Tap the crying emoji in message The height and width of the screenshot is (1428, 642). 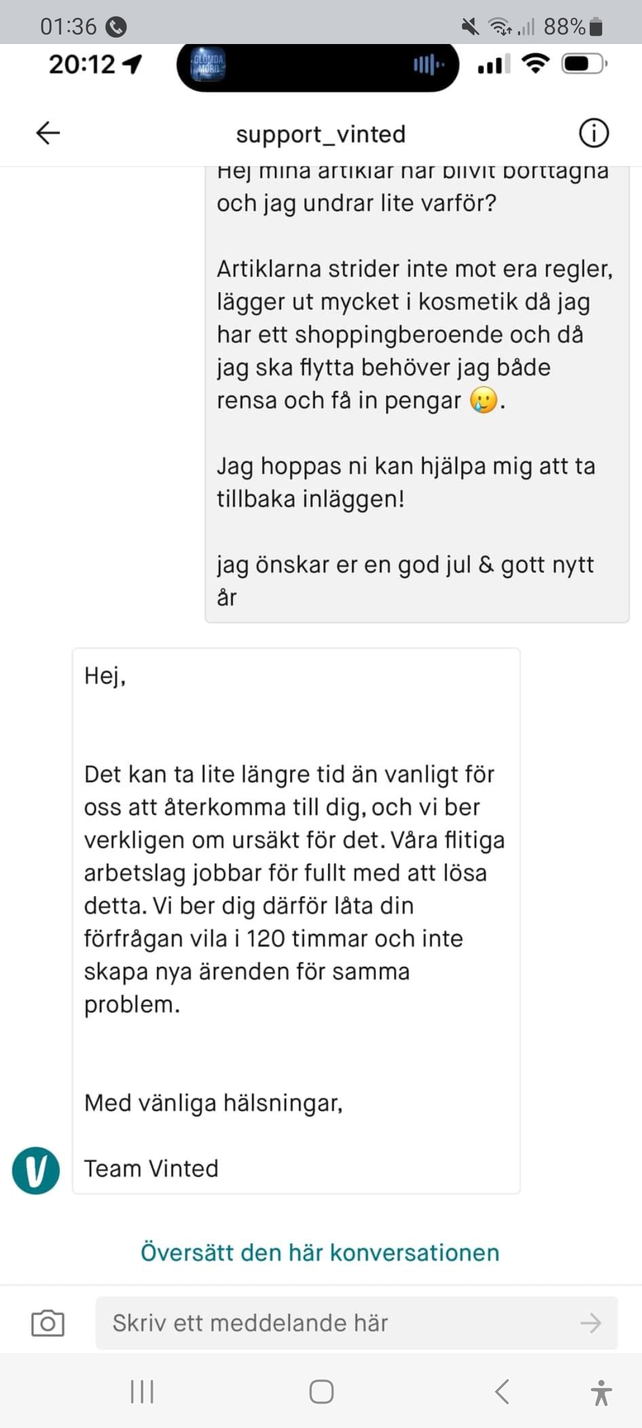point(484,400)
